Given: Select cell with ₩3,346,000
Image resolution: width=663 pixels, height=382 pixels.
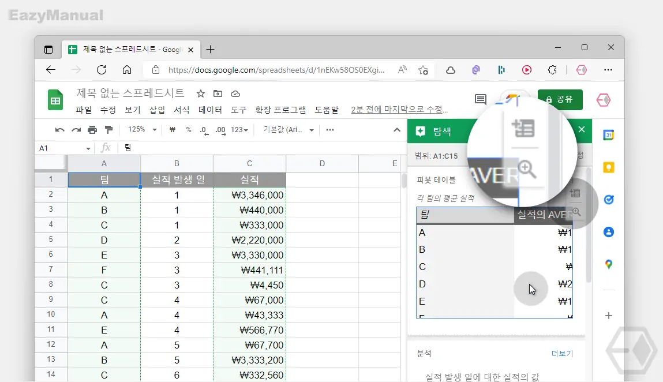Looking at the screenshot, I should coord(249,195).
